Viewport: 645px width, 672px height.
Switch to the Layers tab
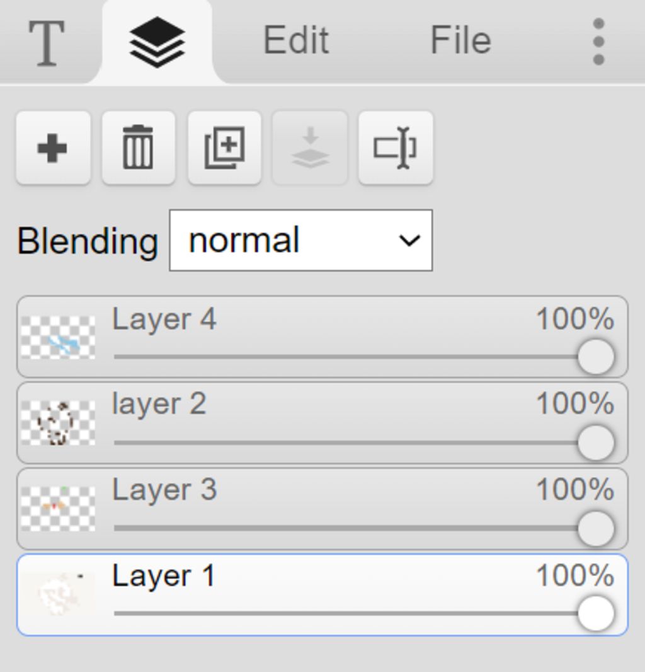[x=157, y=42]
